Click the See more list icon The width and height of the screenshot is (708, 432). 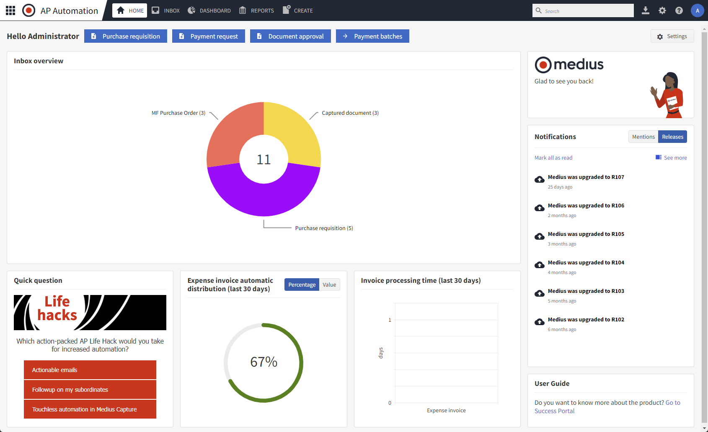coord(659,158)
